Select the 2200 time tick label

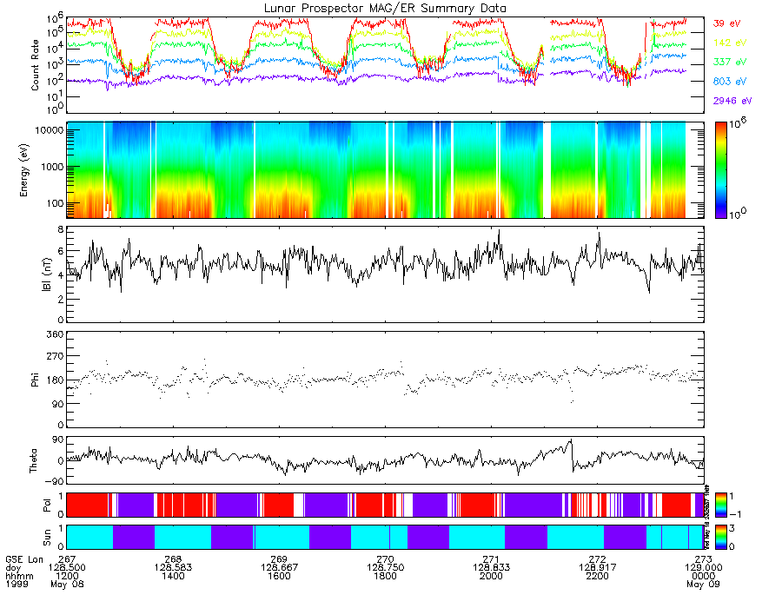click(x=598, y=576)
